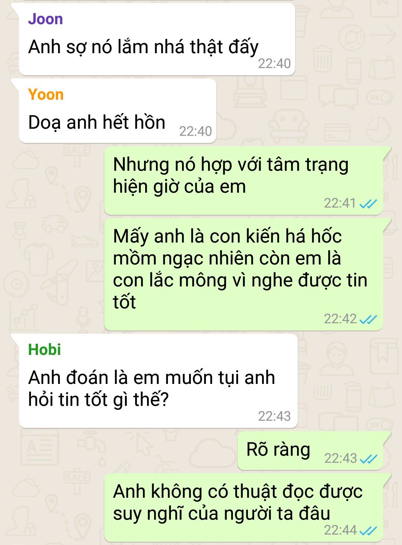Select the message starting "Mấy anh là con kiến"
This screenshot has width=402, height=545.
coord(240,269)
